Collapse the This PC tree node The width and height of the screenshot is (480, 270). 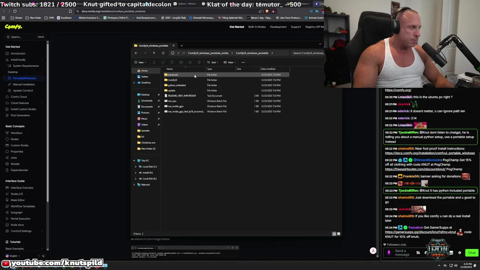coord(134,160)
